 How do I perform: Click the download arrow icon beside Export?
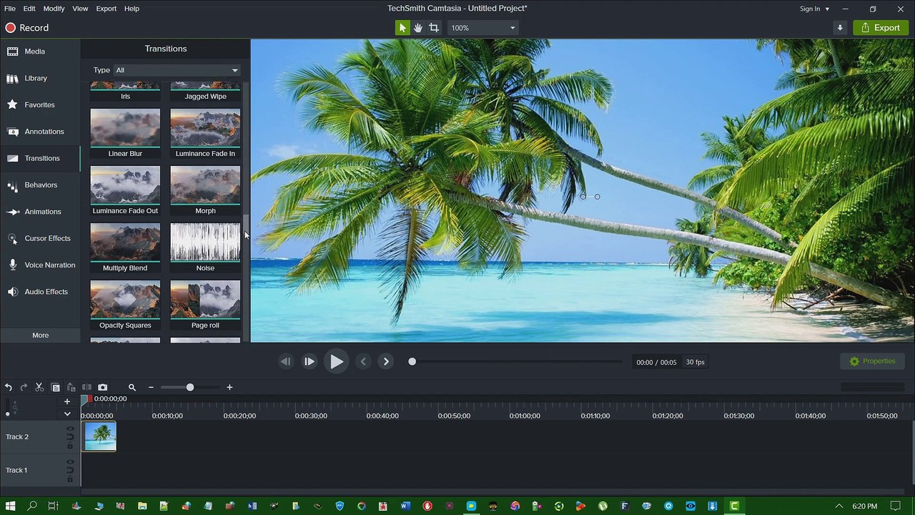pos(840,28)
